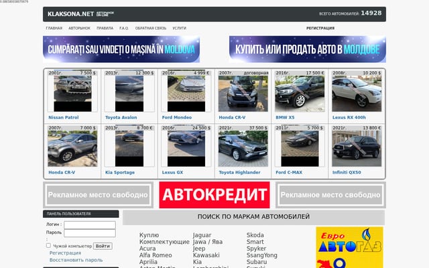Click the red АВТОКРЕДИТ banner
The image size is (429, 268).
coord(214,195)
